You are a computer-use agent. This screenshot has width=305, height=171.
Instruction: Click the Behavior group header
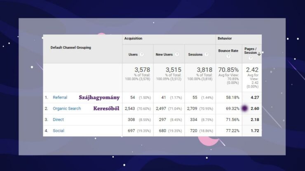tap(225, 38)
